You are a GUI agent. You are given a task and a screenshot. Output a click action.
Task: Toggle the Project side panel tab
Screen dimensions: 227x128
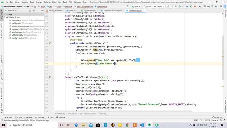[x=2, y=15]
